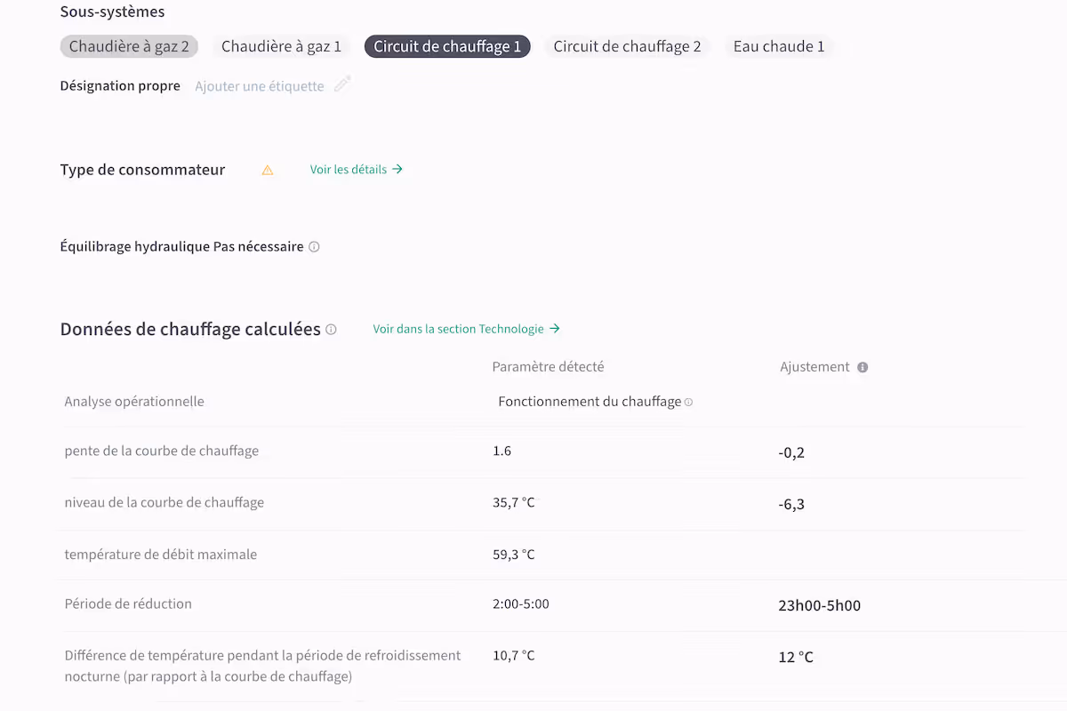
Task: Edit the 23h00-5h00 reduction period adjustment
Action: coord(819,605)
